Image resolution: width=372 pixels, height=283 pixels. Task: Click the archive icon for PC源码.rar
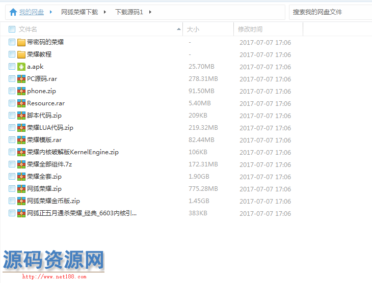[21, 79]
